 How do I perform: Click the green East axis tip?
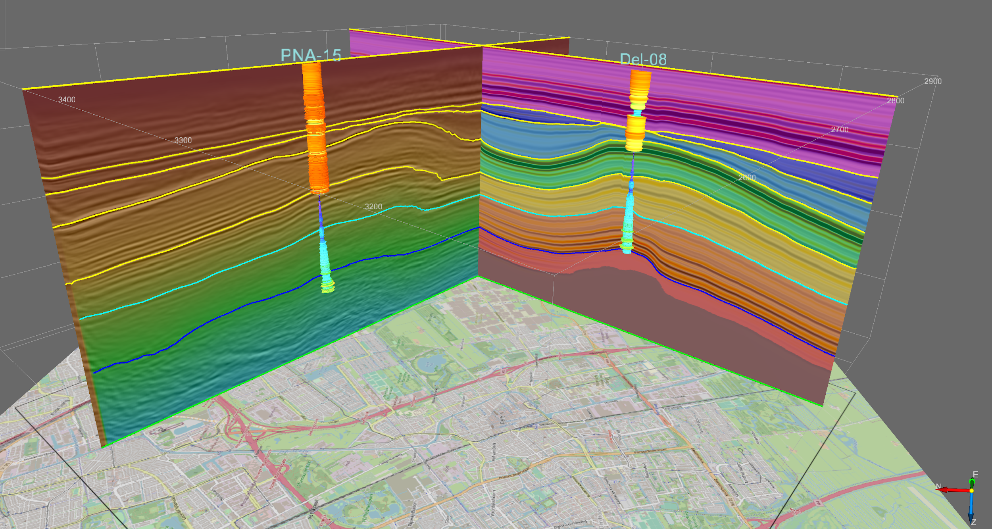point(972,482)
